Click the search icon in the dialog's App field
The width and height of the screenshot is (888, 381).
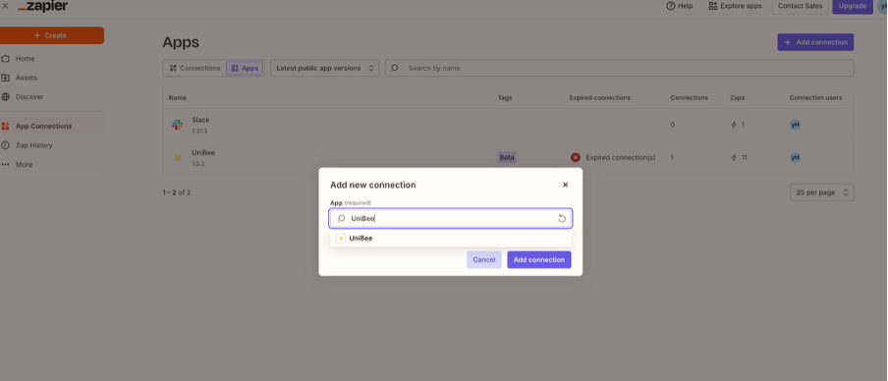(x=341, y=219)
